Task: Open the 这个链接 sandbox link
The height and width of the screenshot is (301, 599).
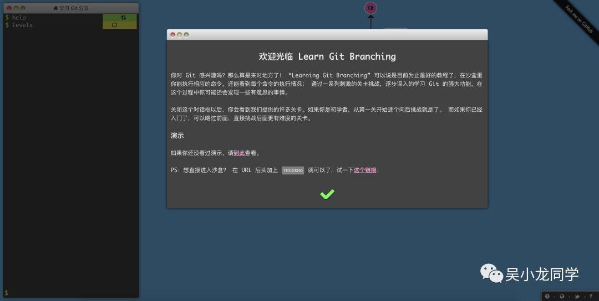Action: click(365, 170)
